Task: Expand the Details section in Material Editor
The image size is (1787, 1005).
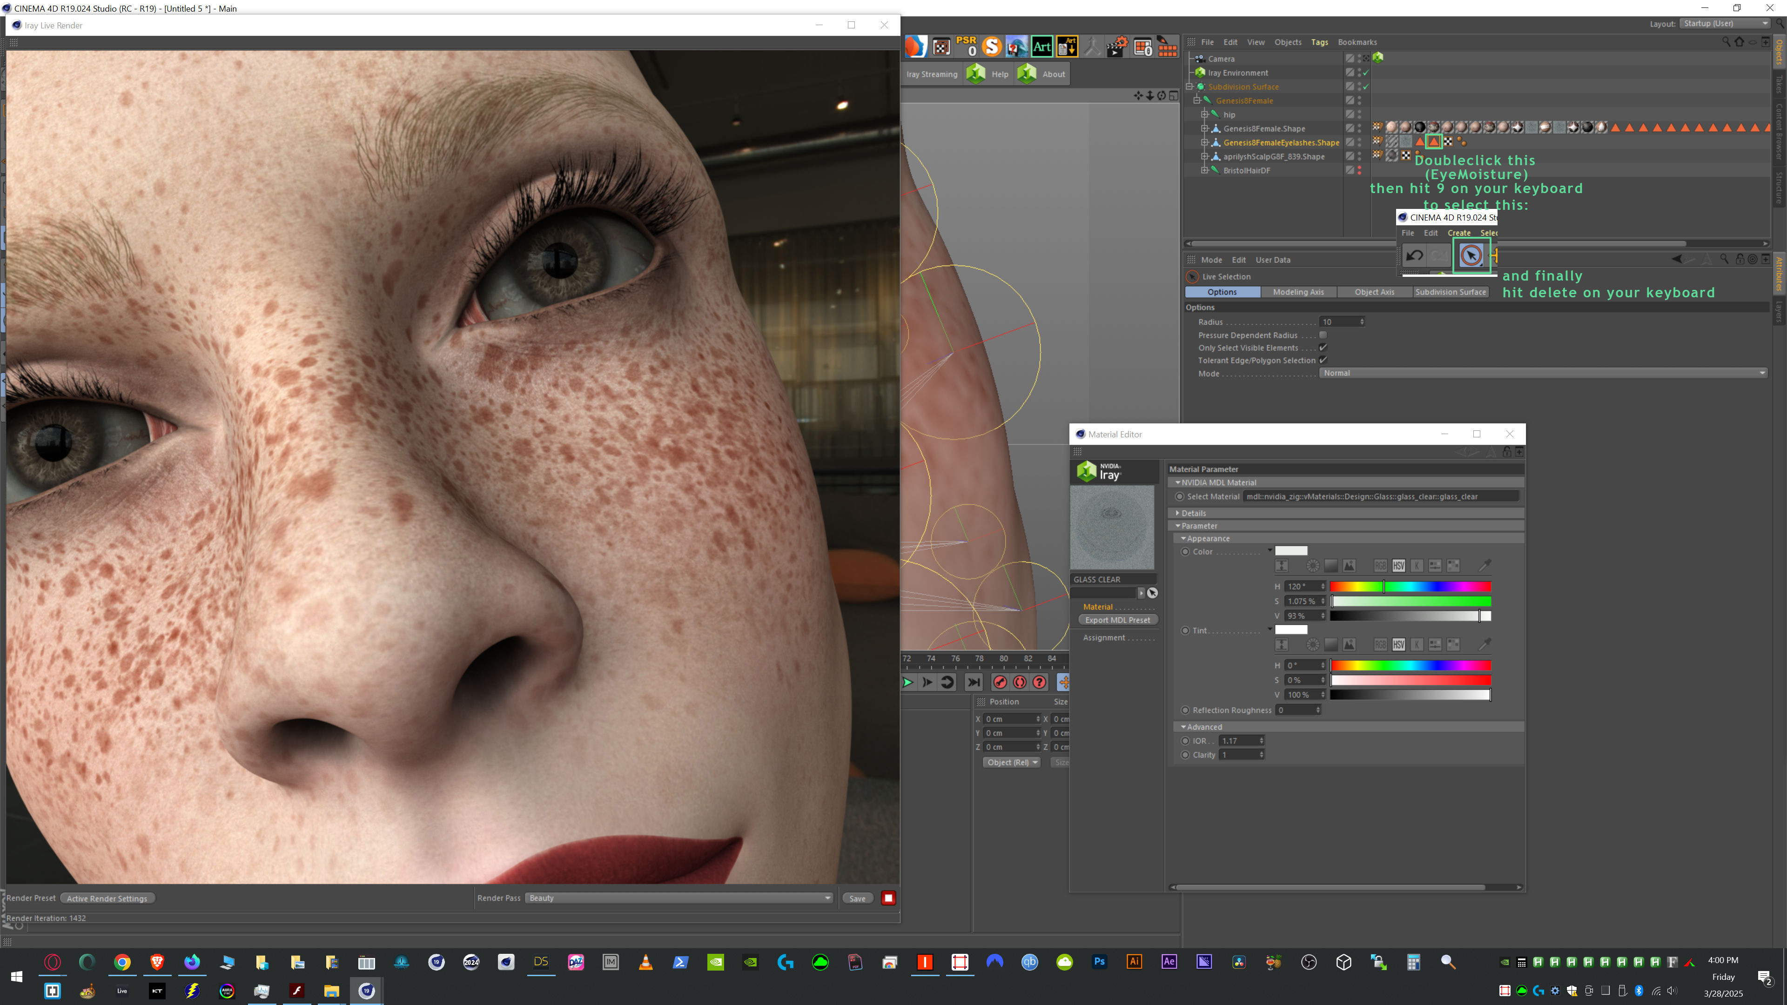Action: 1193,513
